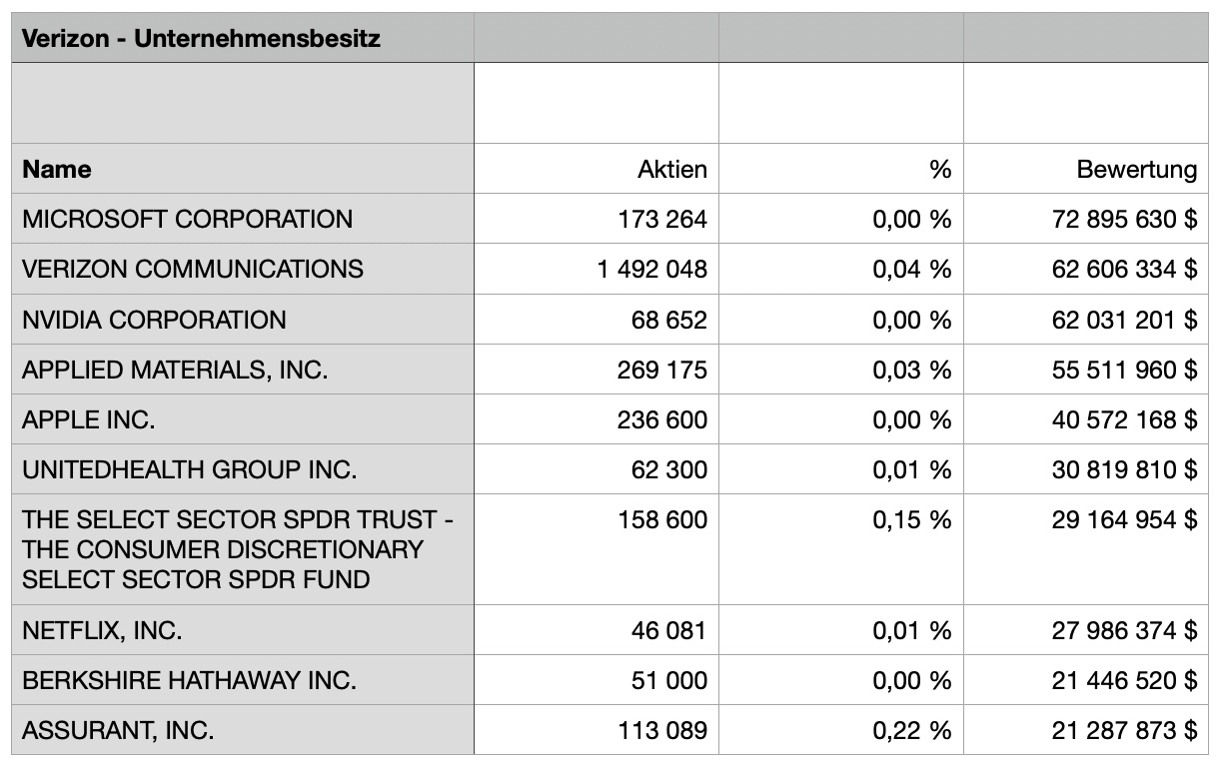This screenshot has width=1221, height=771.
Task: Select the 'Bewertung' column header
Action: click(x=1136, y=170)
